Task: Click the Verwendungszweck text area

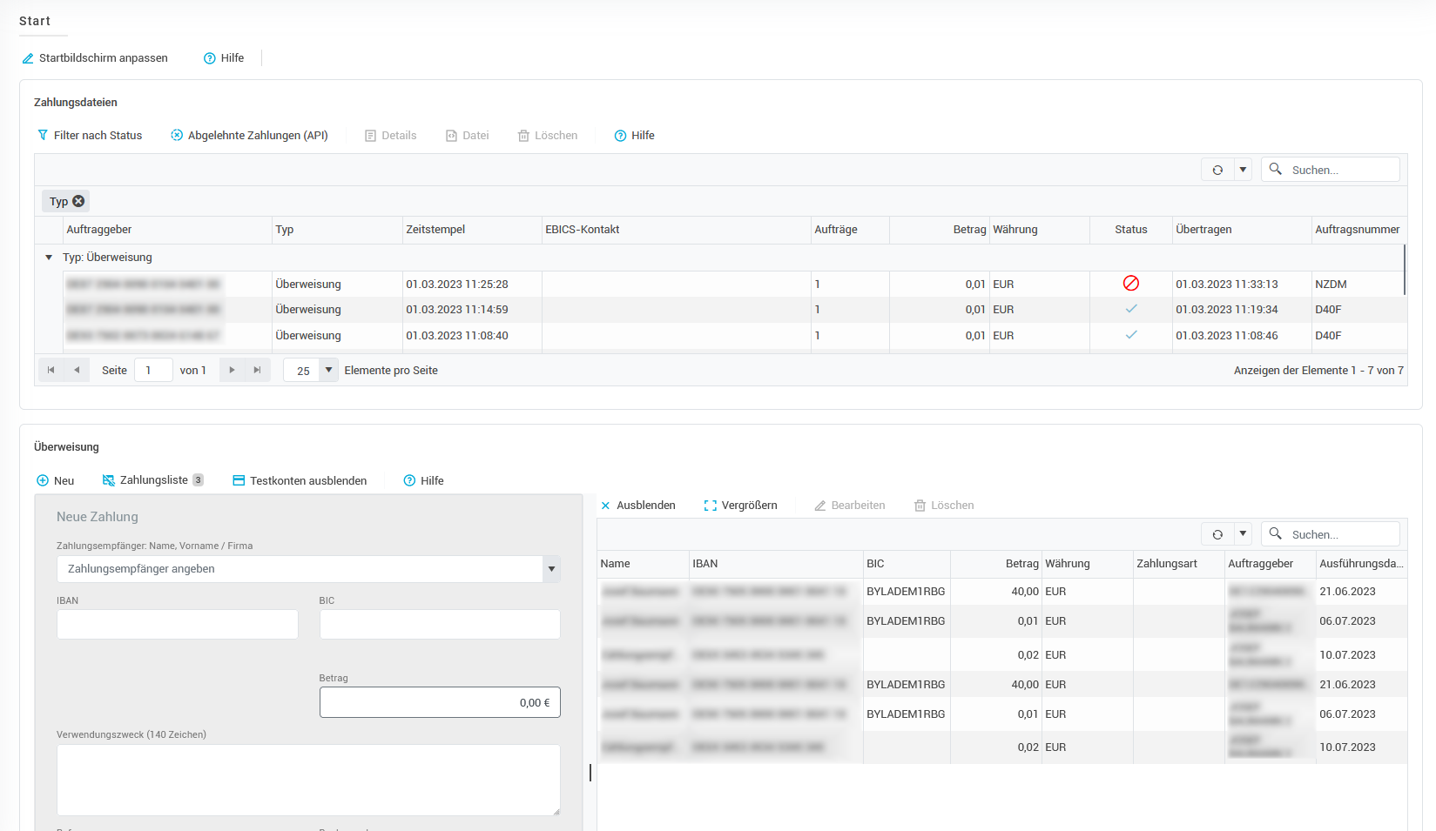Action: click(308, 780)
